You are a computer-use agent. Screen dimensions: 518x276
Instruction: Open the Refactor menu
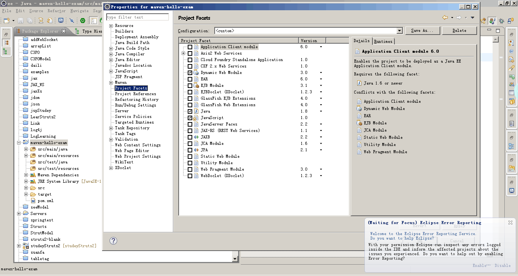pyautogui.click(x=56, y=11)
